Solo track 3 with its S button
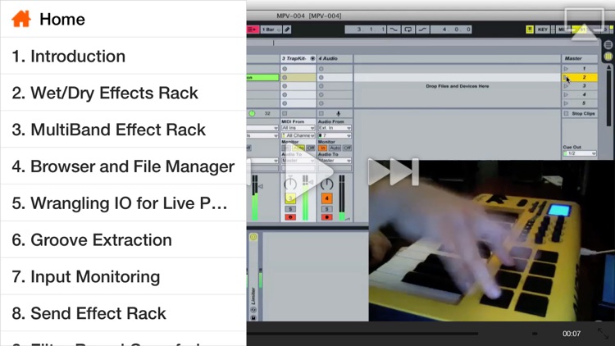This screenshot has width=615, height=346. click(x=290, y=209)
